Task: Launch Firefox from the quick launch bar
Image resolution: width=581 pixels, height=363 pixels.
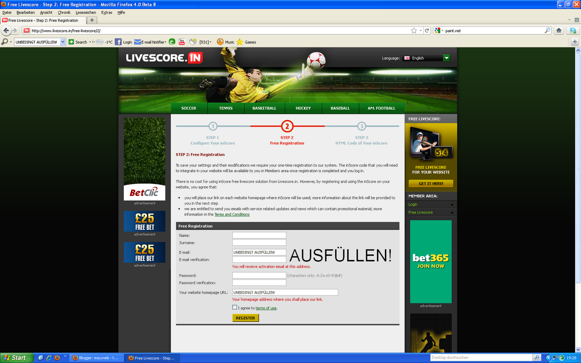Action: pos(57,358)
